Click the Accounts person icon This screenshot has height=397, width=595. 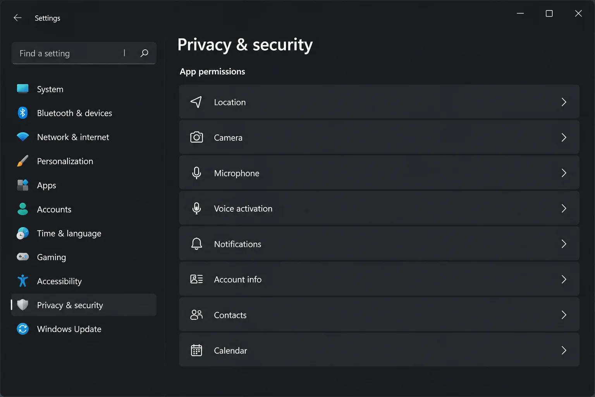(x=23, y=209)
